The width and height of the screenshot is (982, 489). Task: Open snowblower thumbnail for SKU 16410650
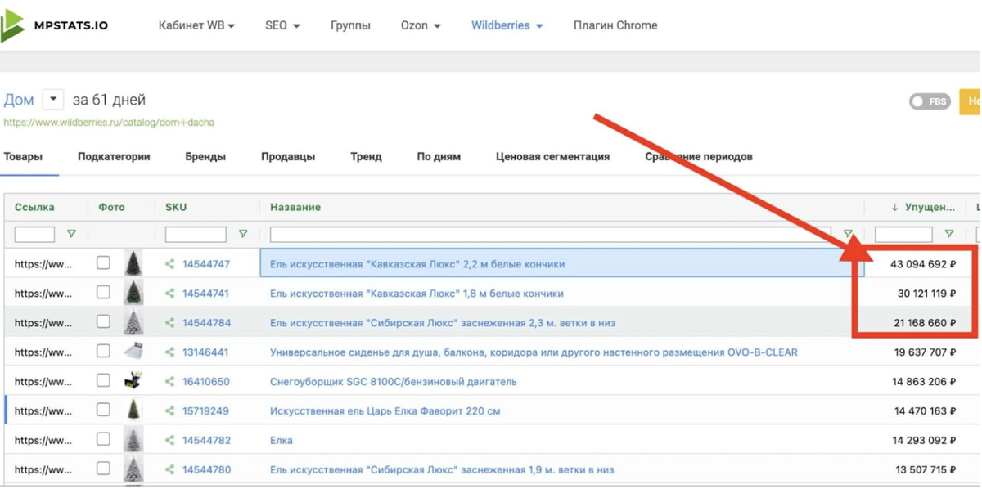[133, 381]
